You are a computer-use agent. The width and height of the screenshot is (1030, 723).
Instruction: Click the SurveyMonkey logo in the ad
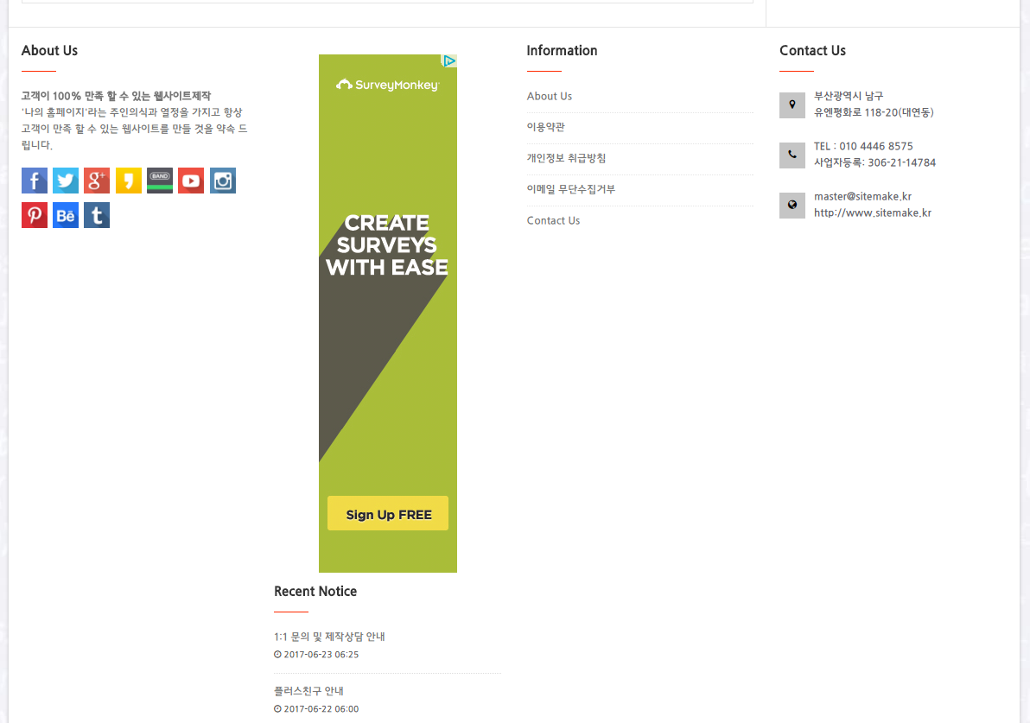(388, 85)
